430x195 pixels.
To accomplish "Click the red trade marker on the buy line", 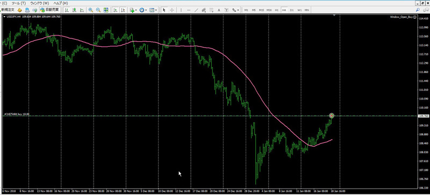I will 332,115.
